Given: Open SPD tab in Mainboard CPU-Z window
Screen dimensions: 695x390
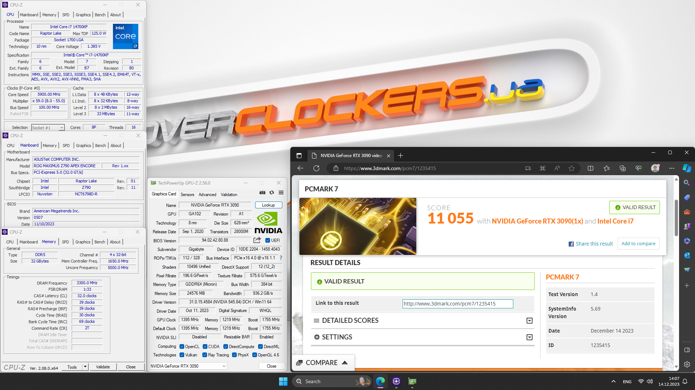Looking at the screenshot, I should click(66, 146).
